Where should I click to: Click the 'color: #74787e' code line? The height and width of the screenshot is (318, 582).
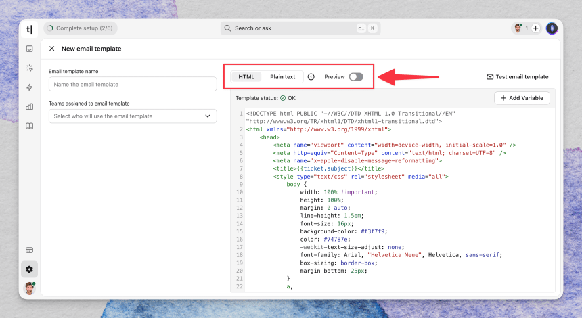(x=325, y=240)
